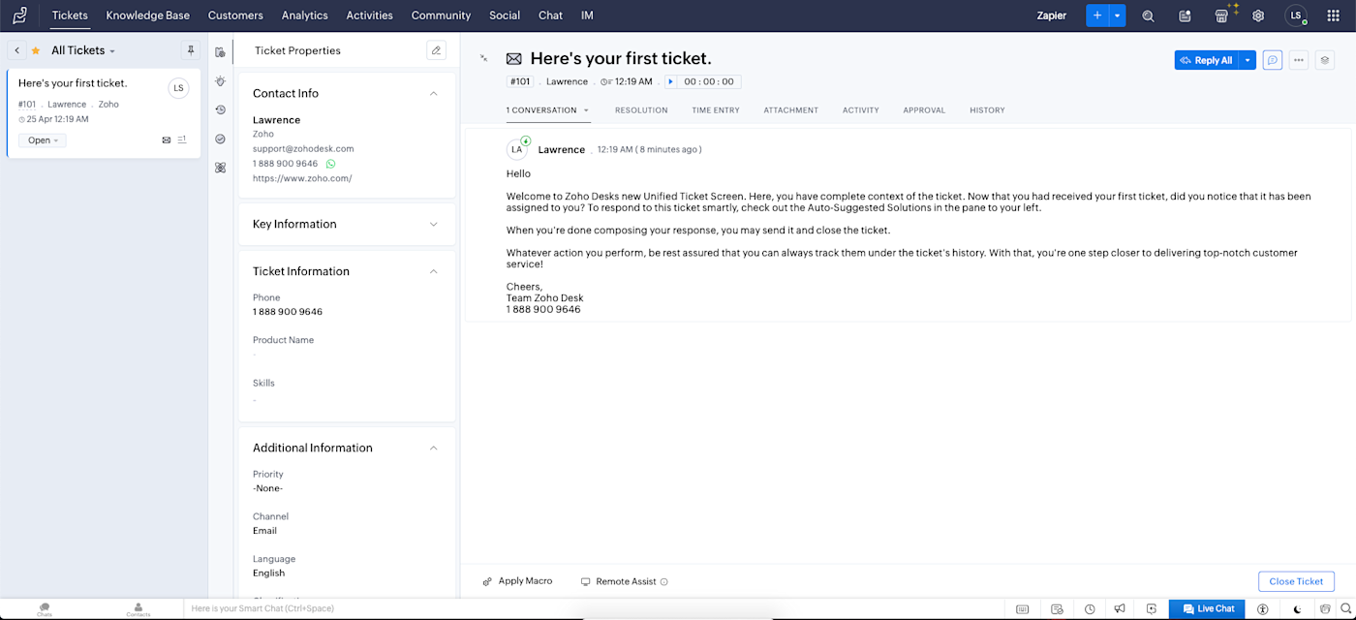
Task: Click the stacked layers icon button
Action: (1325, 60)
